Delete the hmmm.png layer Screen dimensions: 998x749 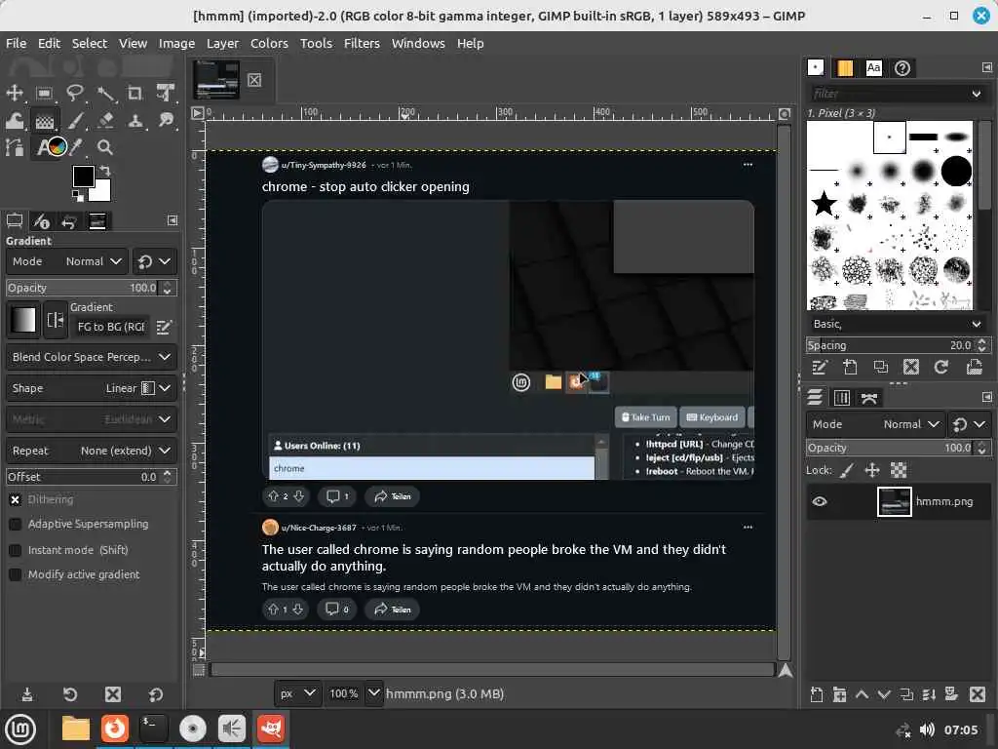pos(978,694)
